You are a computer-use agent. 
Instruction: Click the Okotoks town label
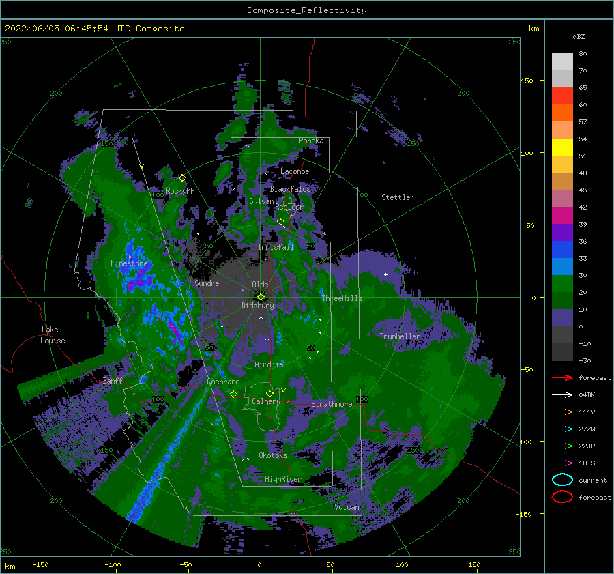pyautogui.click(x=273, y=455)
